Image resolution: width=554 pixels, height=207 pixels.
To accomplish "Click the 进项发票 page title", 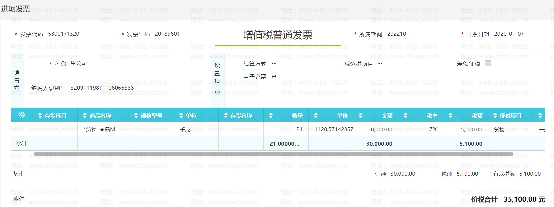I will pos(15,9).
